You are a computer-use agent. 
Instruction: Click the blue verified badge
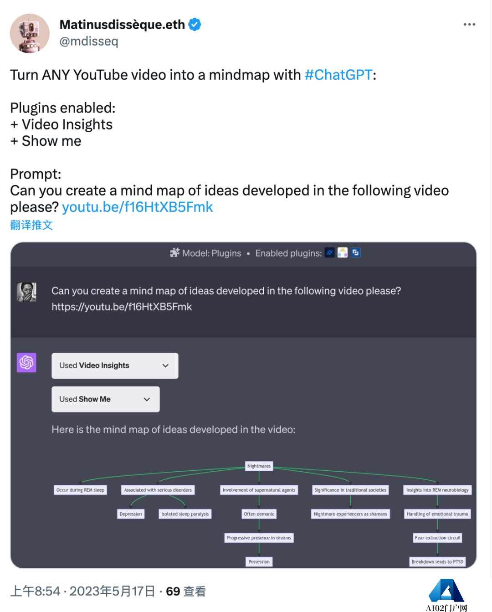[x=195, y=25]
